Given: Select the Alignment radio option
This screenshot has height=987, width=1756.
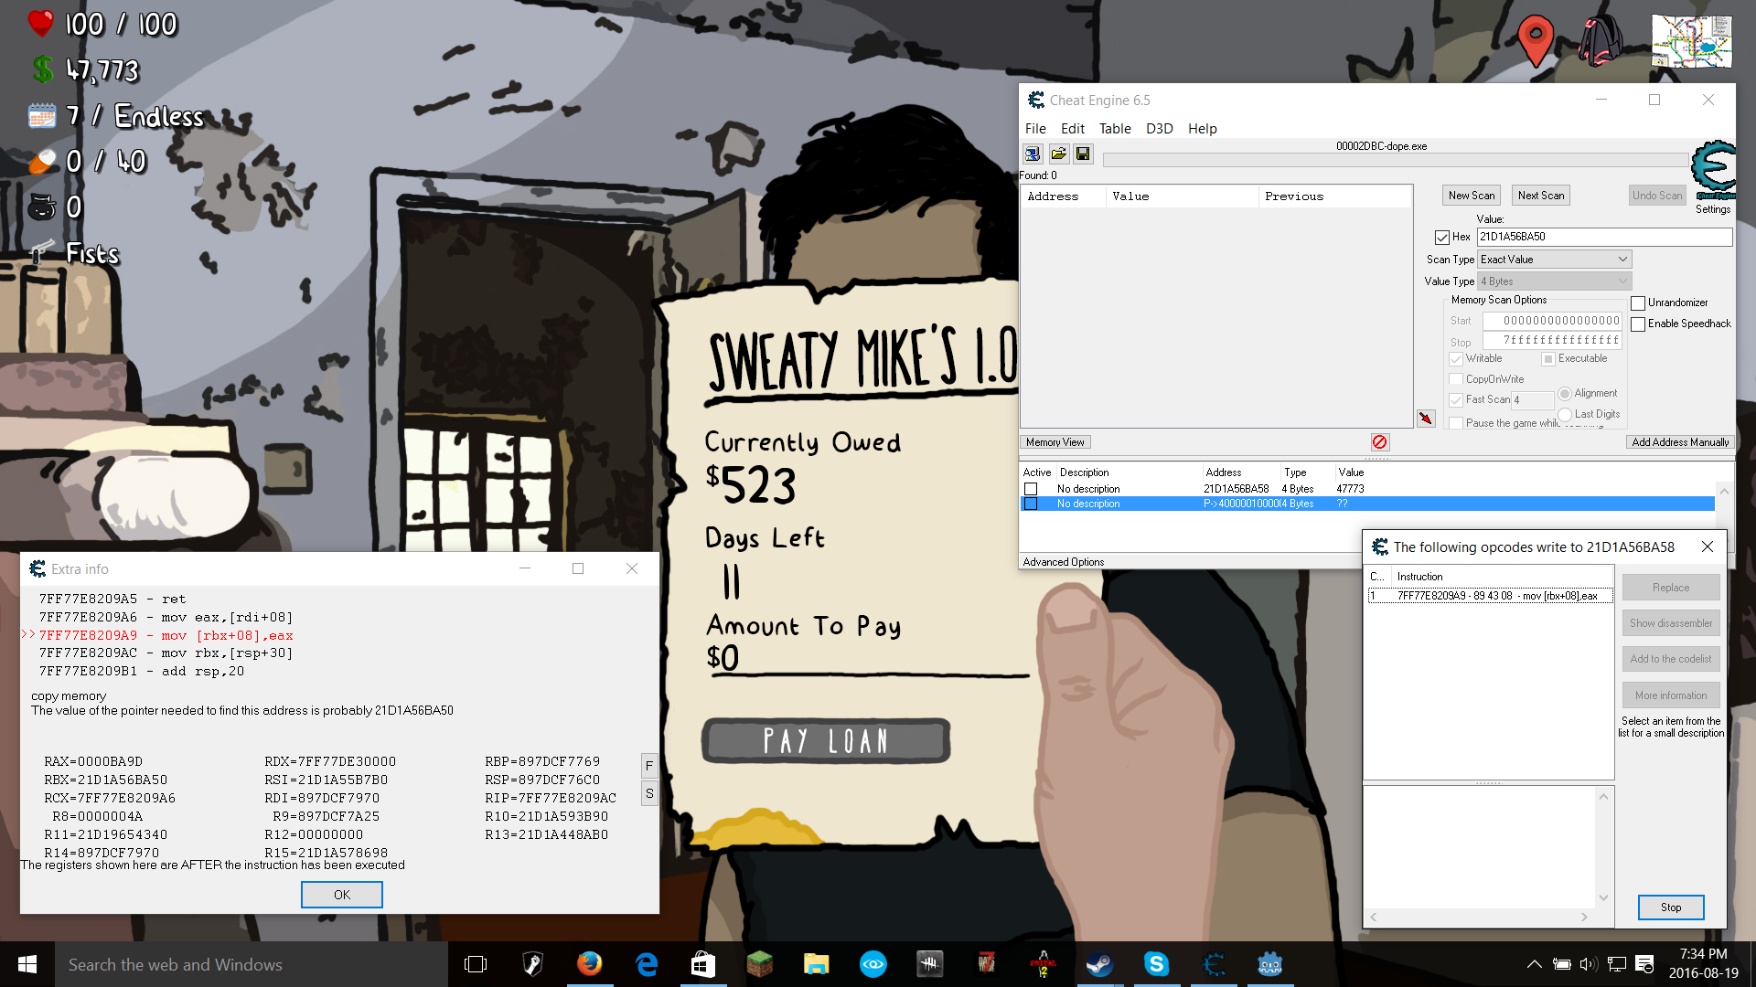Looking at the screenshot, I should (1564, 393).
